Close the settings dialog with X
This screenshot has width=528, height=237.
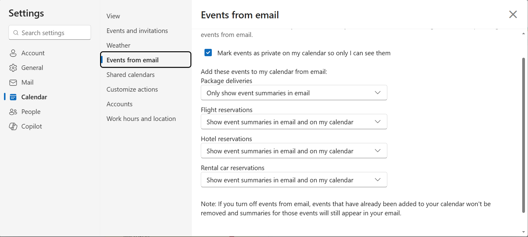pyautogui.click(x=513, y=14)
